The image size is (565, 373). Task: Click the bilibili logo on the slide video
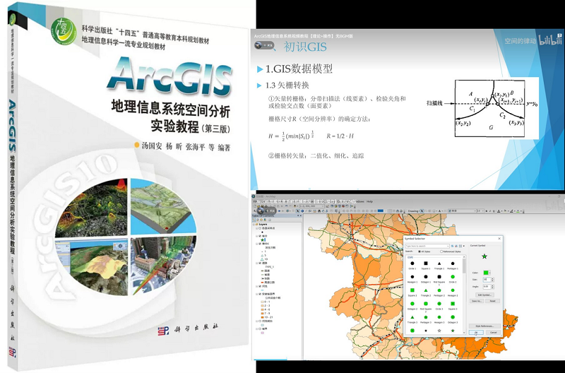tap(550, 39)
